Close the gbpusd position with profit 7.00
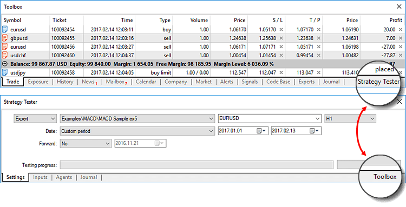 point(400,38)
